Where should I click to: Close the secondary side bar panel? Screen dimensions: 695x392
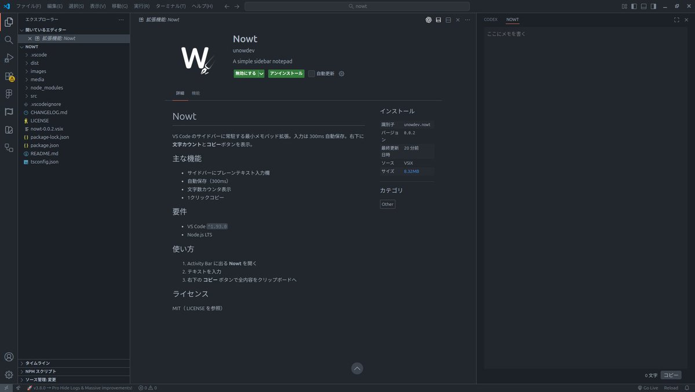click(686, 20)
